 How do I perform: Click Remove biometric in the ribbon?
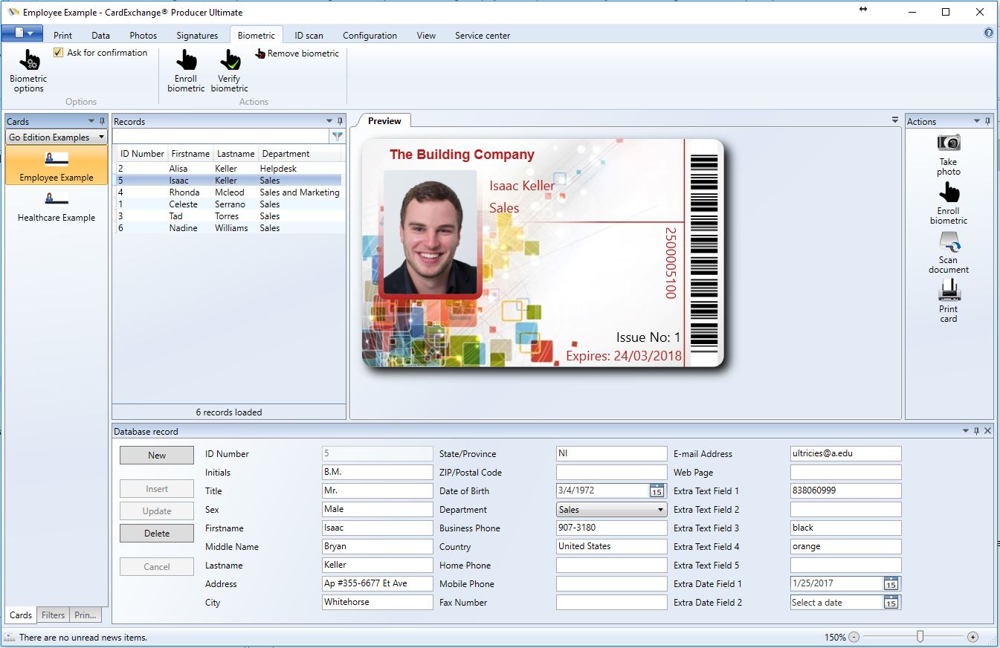point(297,54)
